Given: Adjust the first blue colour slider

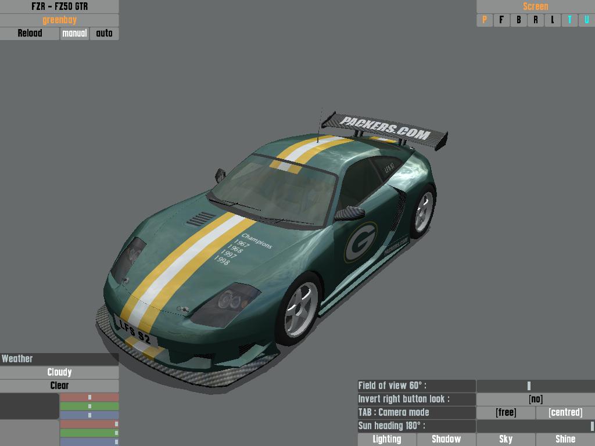Looking at the screenshot, I should click(89, 415).
